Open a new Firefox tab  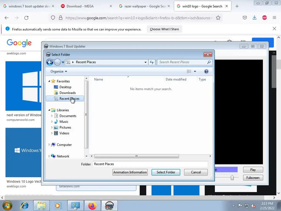point(237,6)
